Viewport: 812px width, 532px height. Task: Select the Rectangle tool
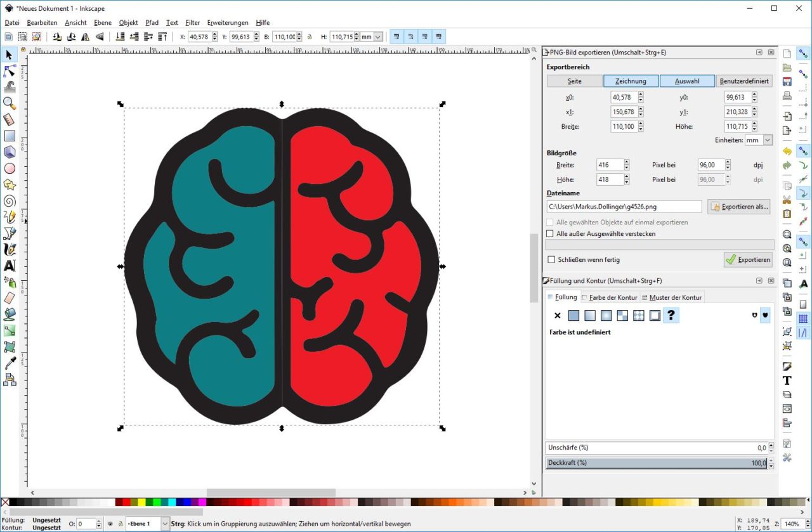click(x=10, y=136)
